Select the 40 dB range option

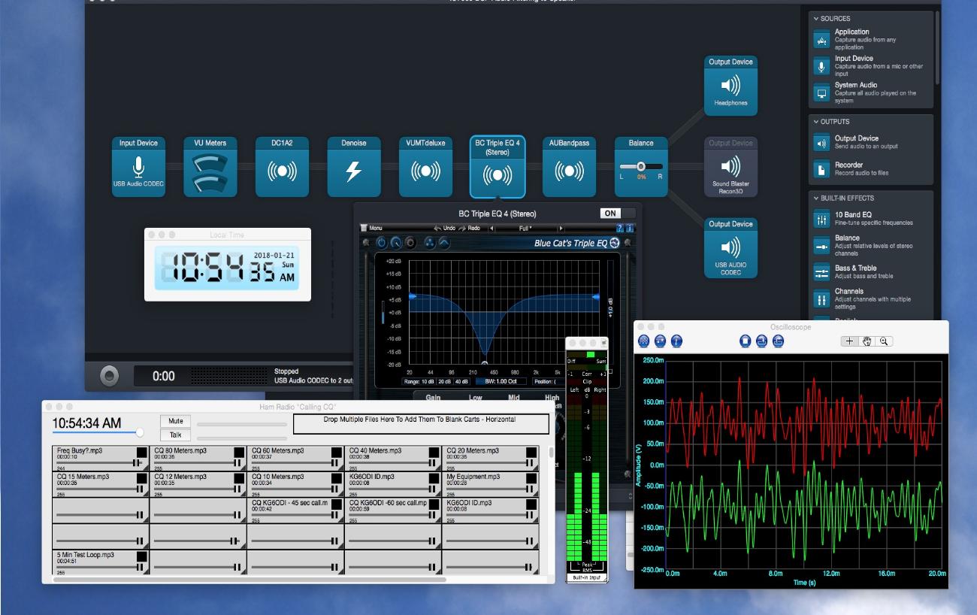[x=461, y=382]
